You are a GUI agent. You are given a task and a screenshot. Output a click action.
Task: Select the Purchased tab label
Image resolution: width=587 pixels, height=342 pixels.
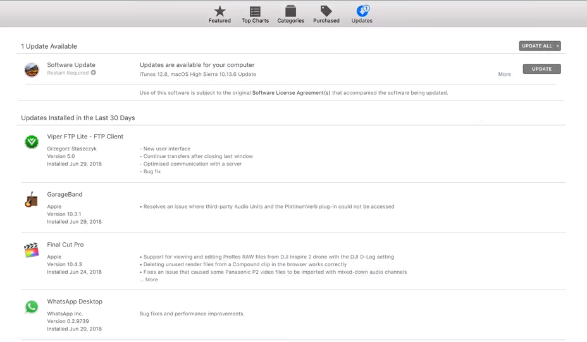pos(326,21)
